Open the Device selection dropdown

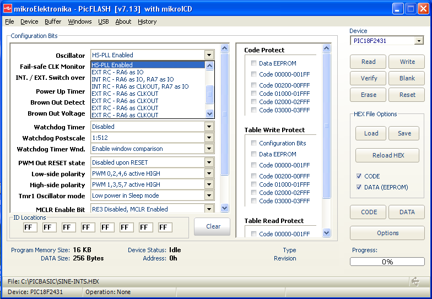click(419, 41)
